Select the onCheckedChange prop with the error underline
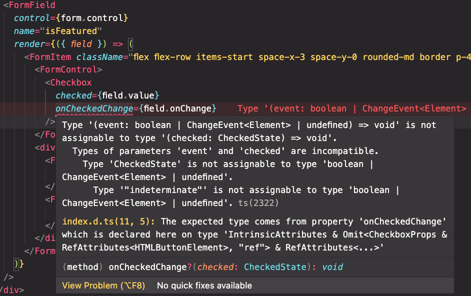 pos(94,108)
